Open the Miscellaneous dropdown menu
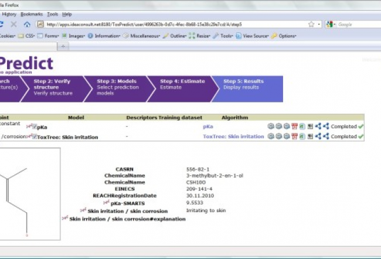 pos(141,36)
